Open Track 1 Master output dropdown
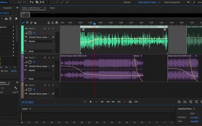The height and width of the screenshot is (126, 202). point(41,41)
